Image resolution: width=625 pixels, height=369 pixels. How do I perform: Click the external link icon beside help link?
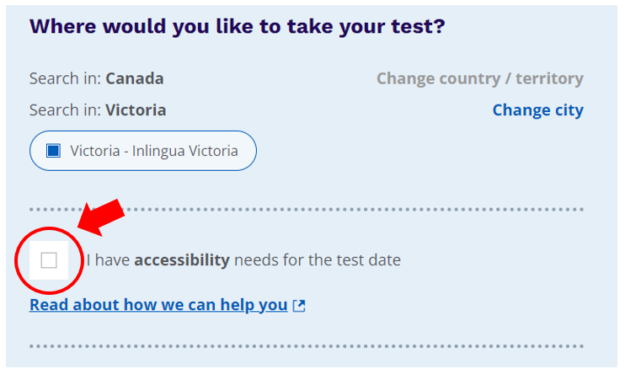tap(299, 306)
